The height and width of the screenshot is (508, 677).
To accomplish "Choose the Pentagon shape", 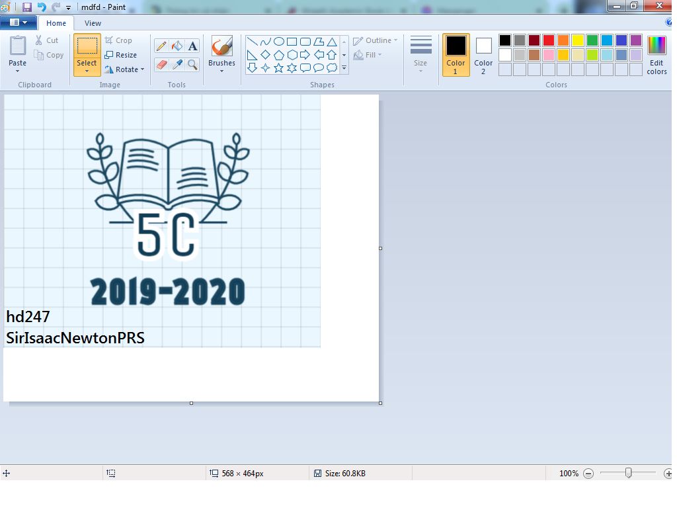I will coord(279,55).
